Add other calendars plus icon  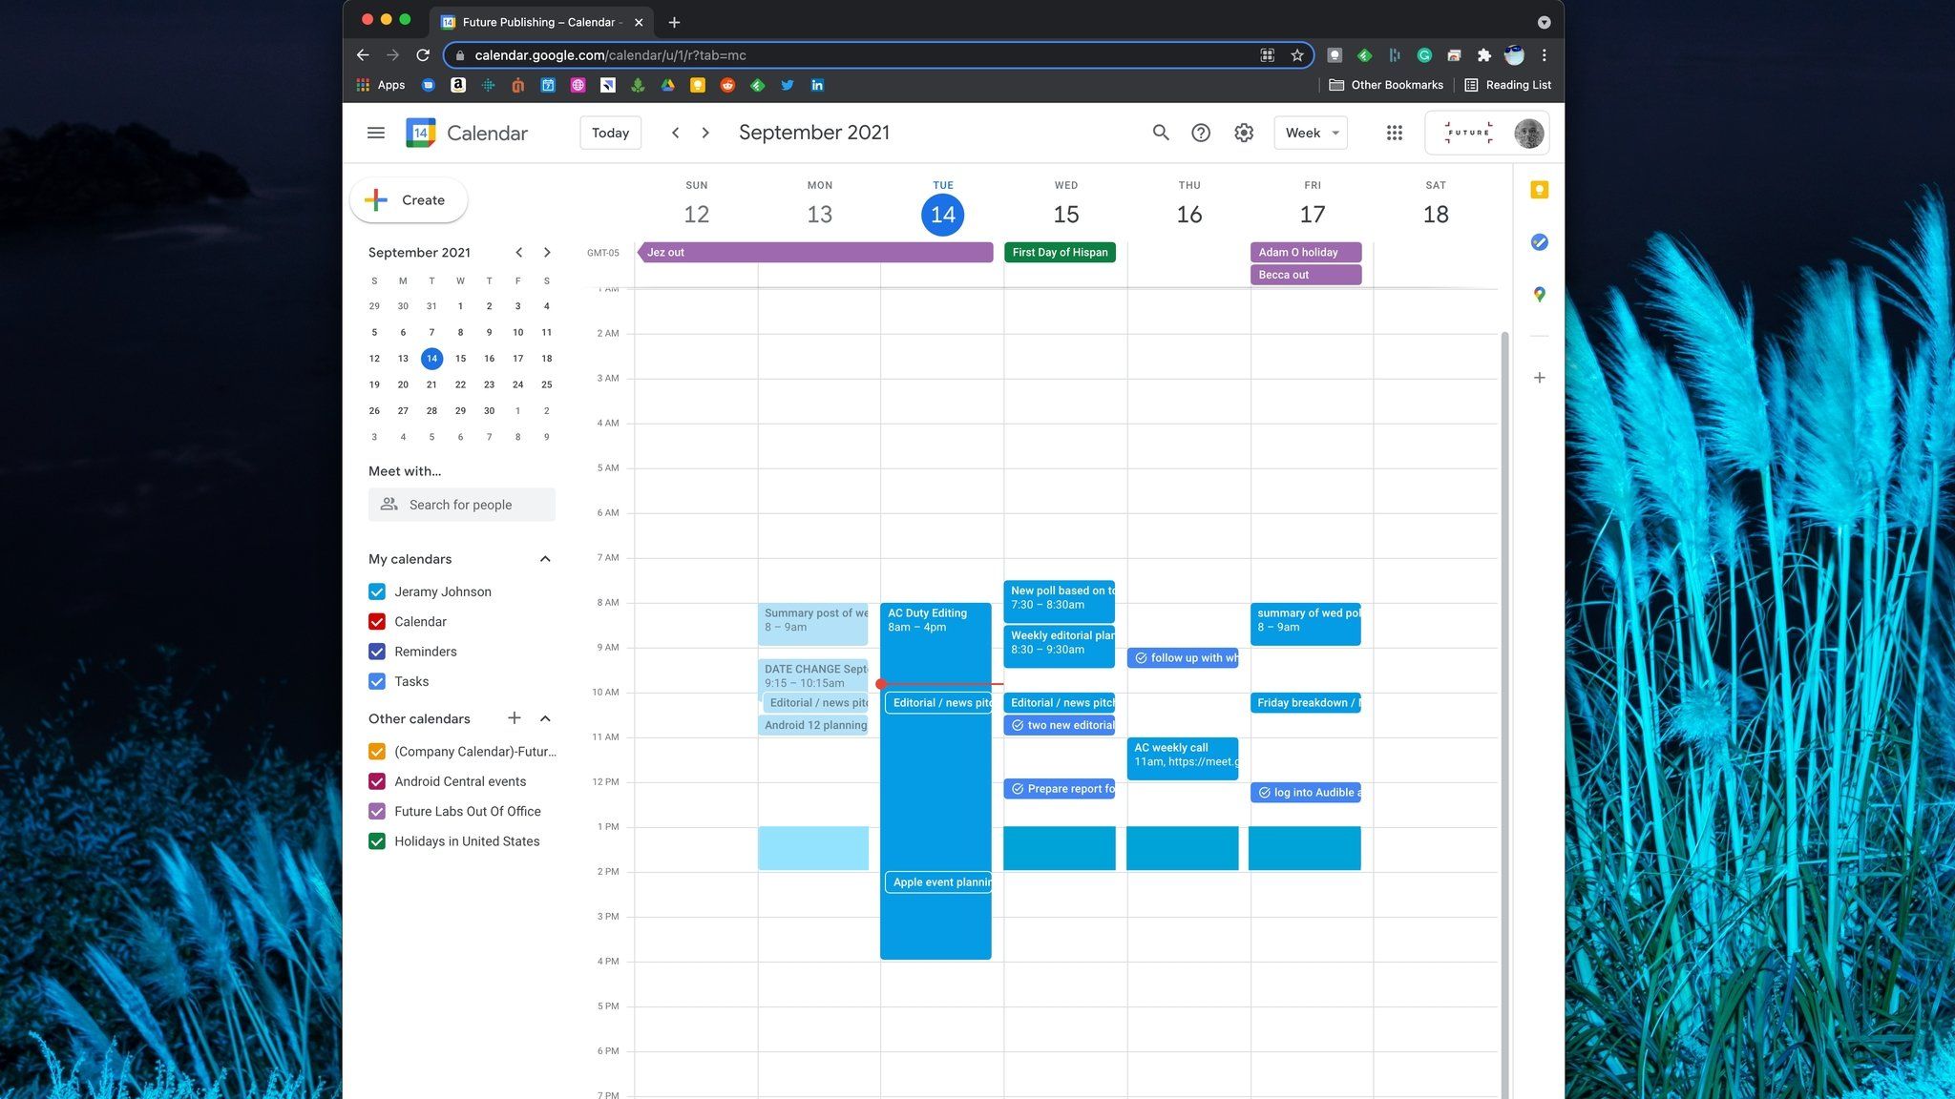pos(514,718)
